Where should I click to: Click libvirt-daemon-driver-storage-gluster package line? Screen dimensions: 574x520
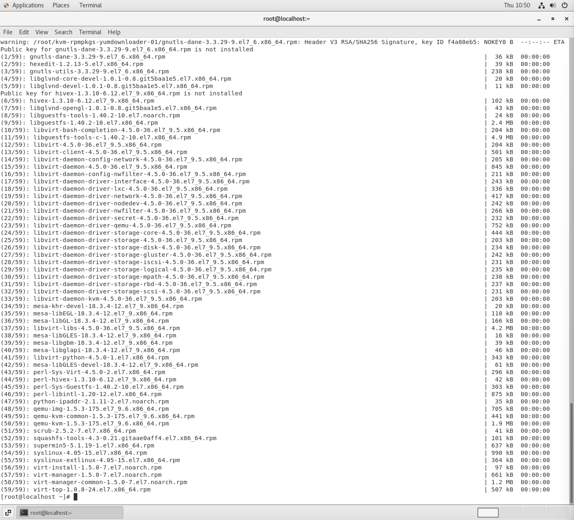point(152,255)
